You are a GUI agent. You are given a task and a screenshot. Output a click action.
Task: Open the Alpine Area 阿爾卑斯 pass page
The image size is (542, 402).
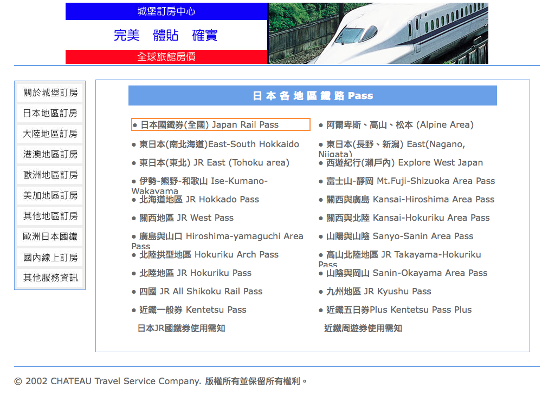tap(398, 124)
